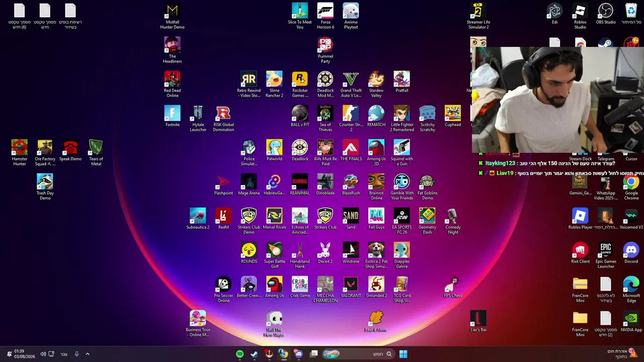The width and height of the screenshot is (644, 362).
Task: Open the Among Us 3D shortcut
Action: (376, 153)
